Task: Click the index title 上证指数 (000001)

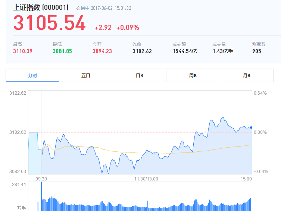Action: coord(41,8)
